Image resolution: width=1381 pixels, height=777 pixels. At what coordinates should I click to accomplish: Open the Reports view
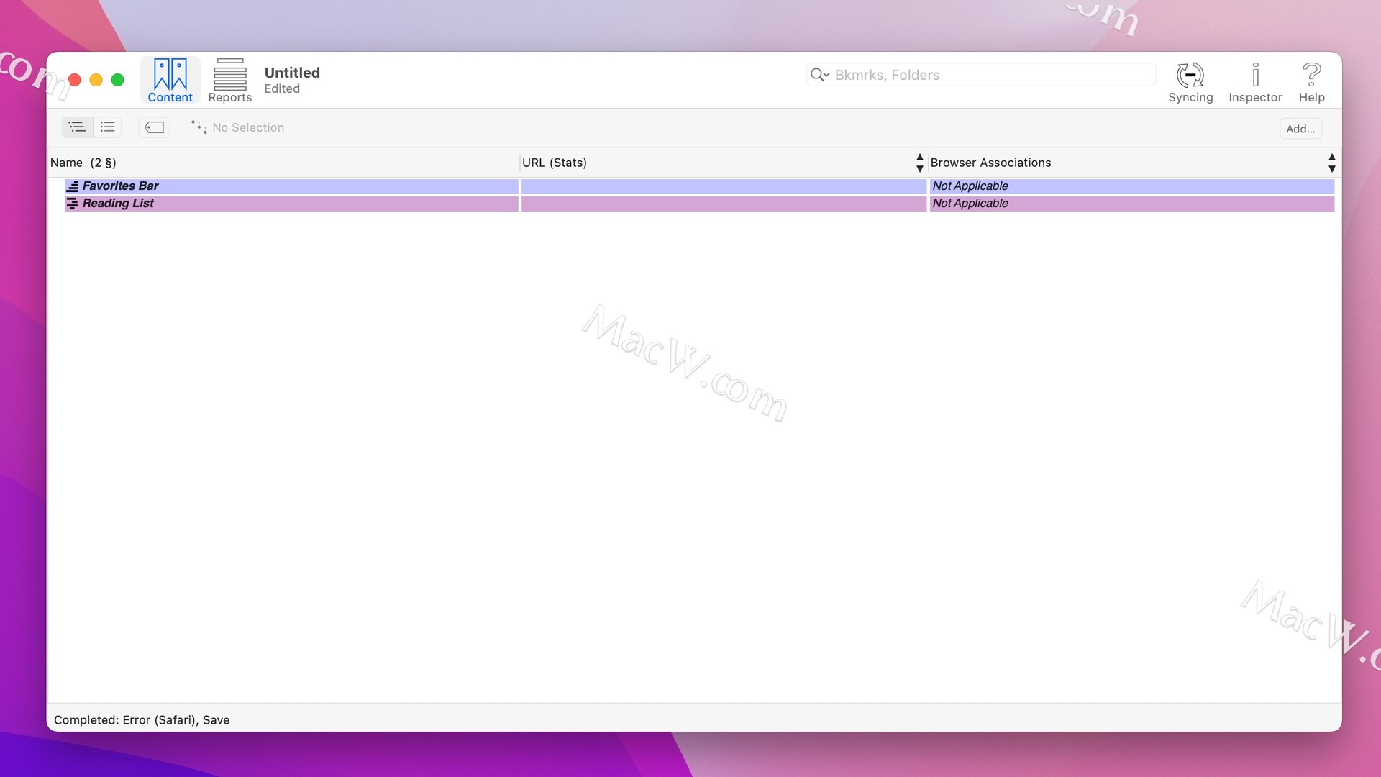pos(229,80)
